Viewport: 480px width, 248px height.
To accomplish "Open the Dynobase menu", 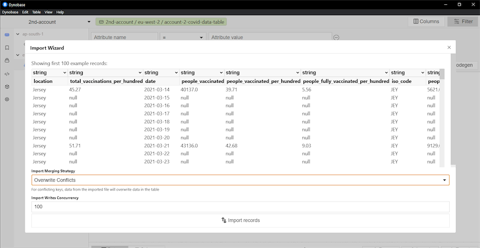I will tap(10, 12).
